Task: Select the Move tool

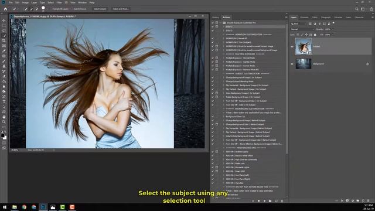Action: pos(4,21)
